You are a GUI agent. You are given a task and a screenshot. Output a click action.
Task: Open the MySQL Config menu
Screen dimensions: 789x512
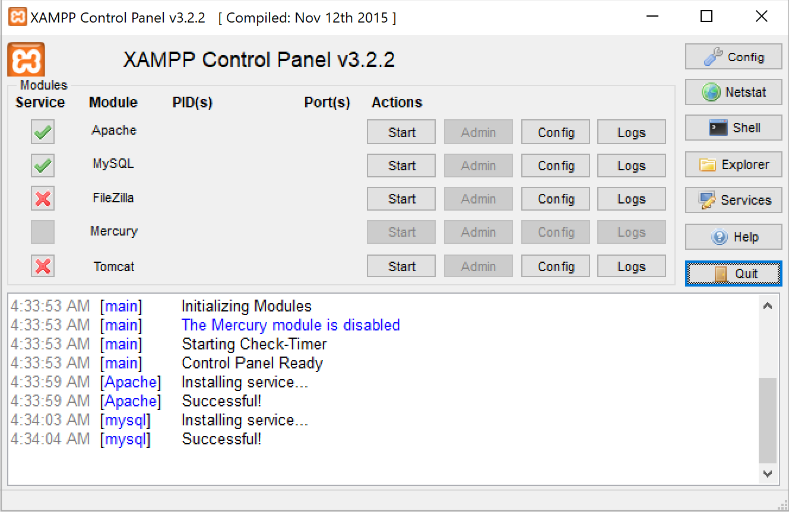556,166
